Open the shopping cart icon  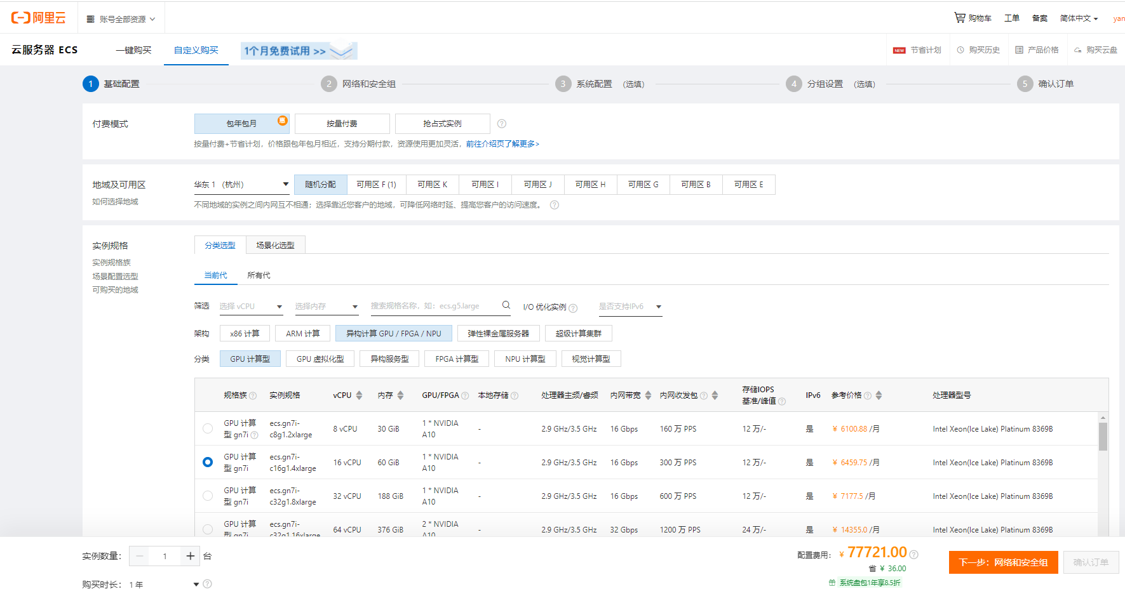click(959, 18)
